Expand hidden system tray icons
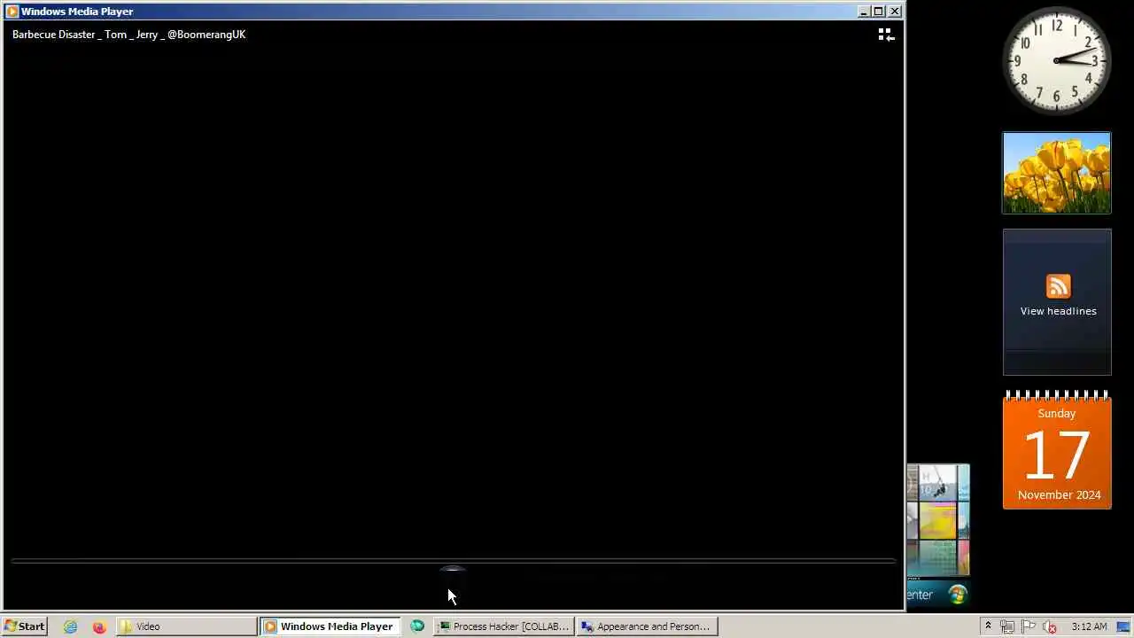Viewport: 1134px width, 638px height. (x=988, y=626)
